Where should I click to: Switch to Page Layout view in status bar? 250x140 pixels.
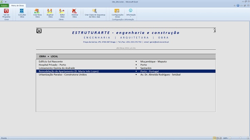(218, 138)
